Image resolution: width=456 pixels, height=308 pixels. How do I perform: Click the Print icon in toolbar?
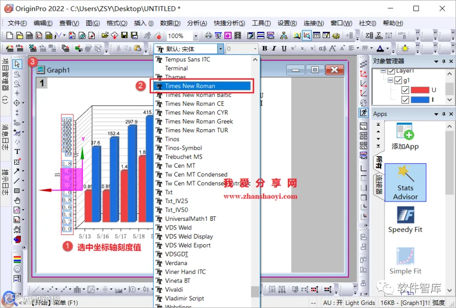click(x=208, y=35)
